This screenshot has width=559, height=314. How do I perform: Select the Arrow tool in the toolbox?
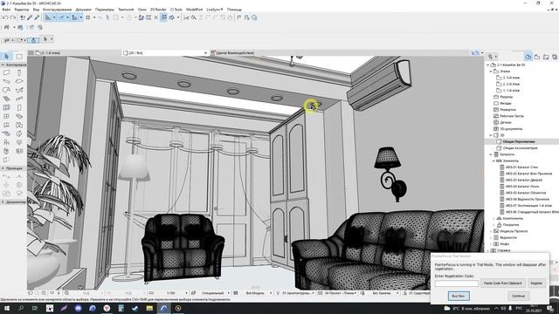(6, 56)
